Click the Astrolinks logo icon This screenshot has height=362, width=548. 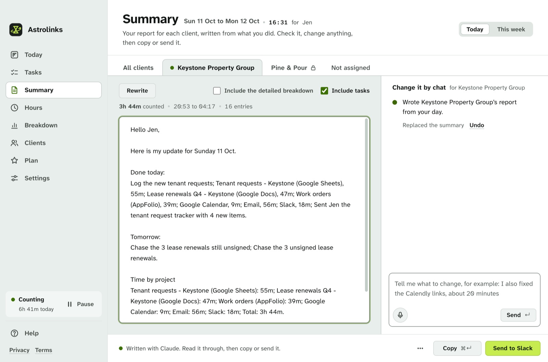tap(16, 29)
